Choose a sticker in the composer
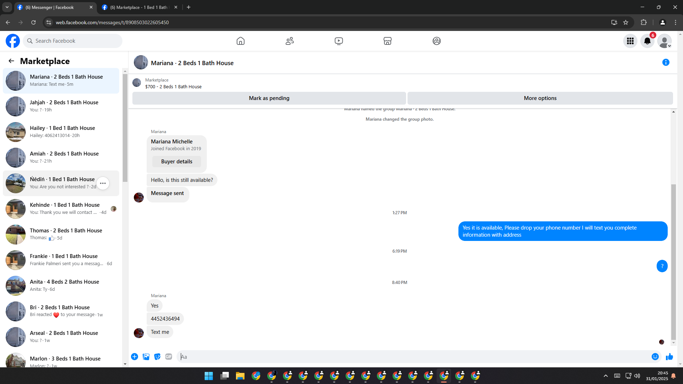Viewport: 683px width, 384px height. click(x=157, y=357)
